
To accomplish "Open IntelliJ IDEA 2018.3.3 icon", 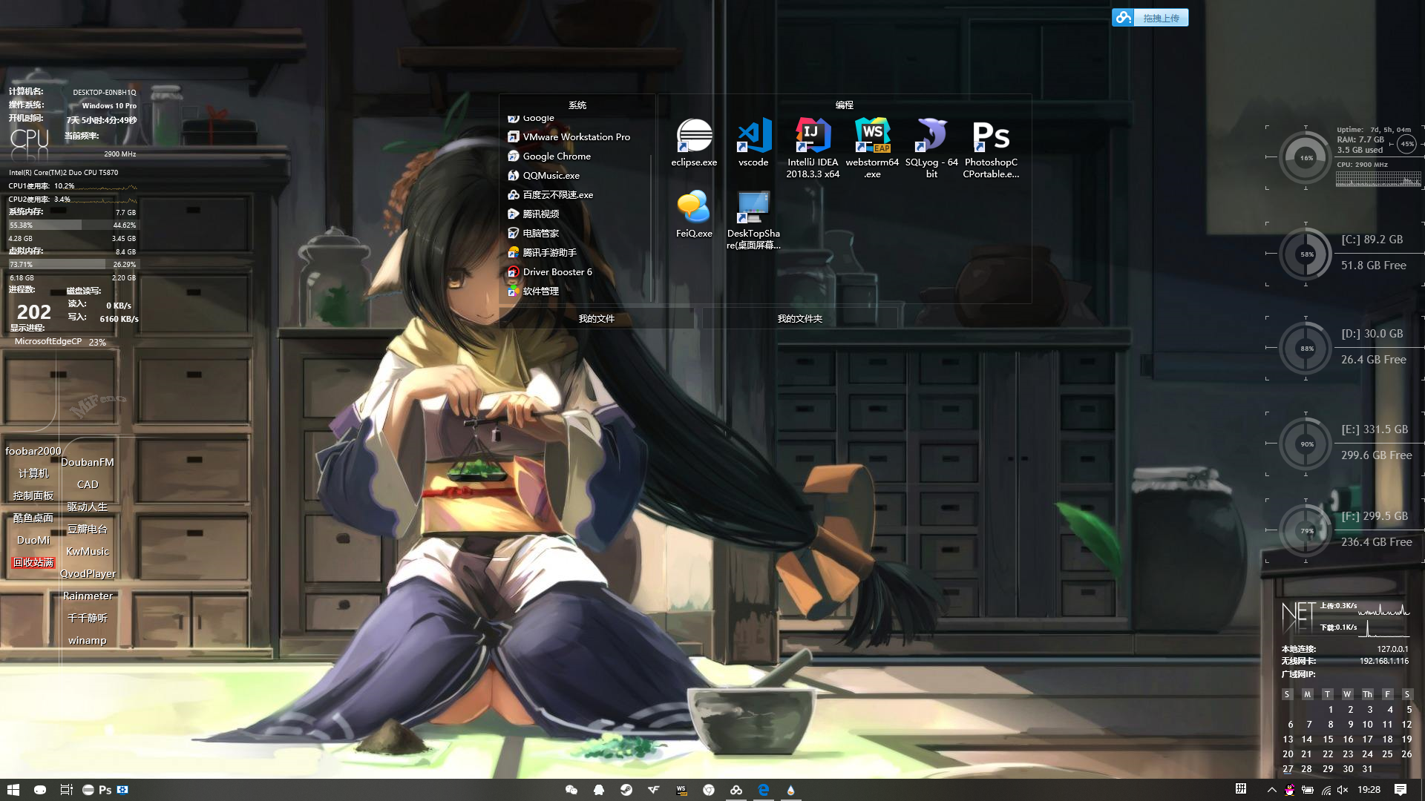I will (x=813, y=136).
